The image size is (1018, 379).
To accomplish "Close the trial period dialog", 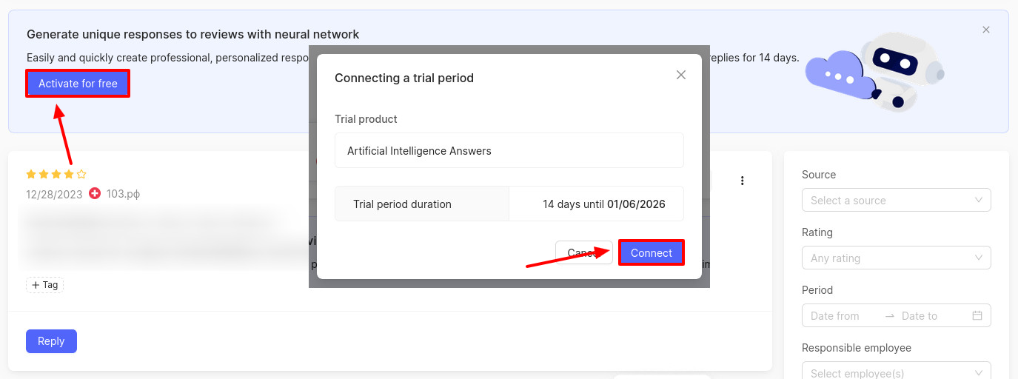I will click(x=681, y=75).
